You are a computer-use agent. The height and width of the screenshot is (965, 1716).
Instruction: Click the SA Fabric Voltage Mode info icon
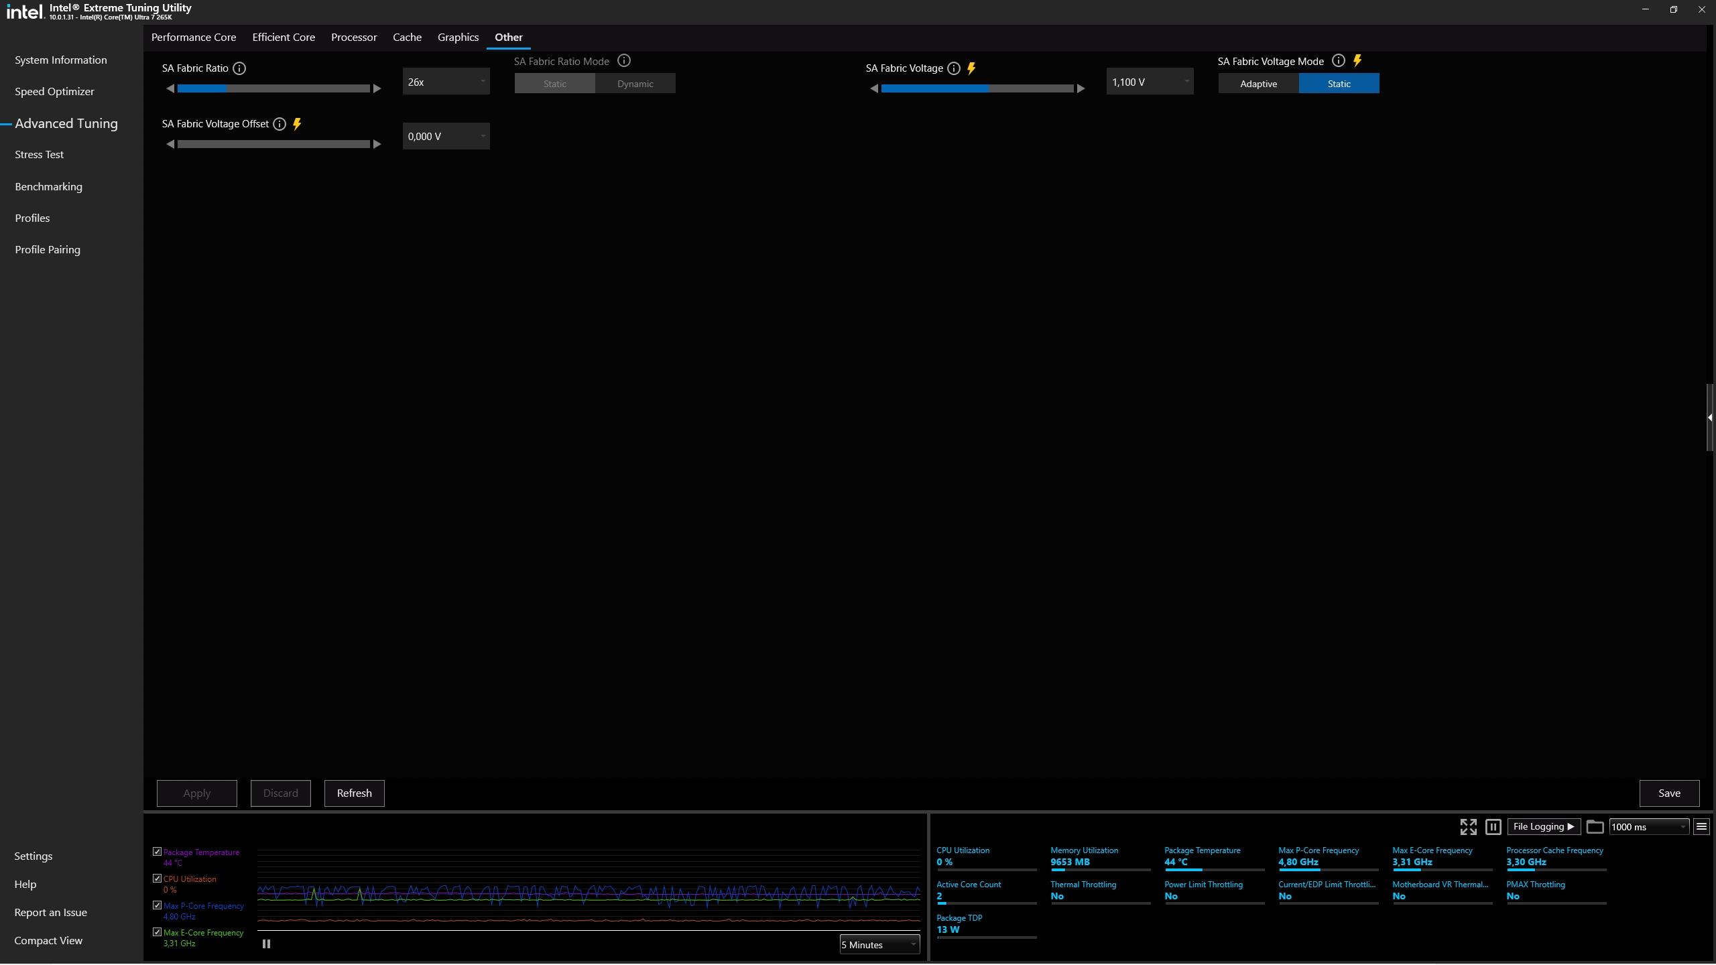[x=1338, y=61]
